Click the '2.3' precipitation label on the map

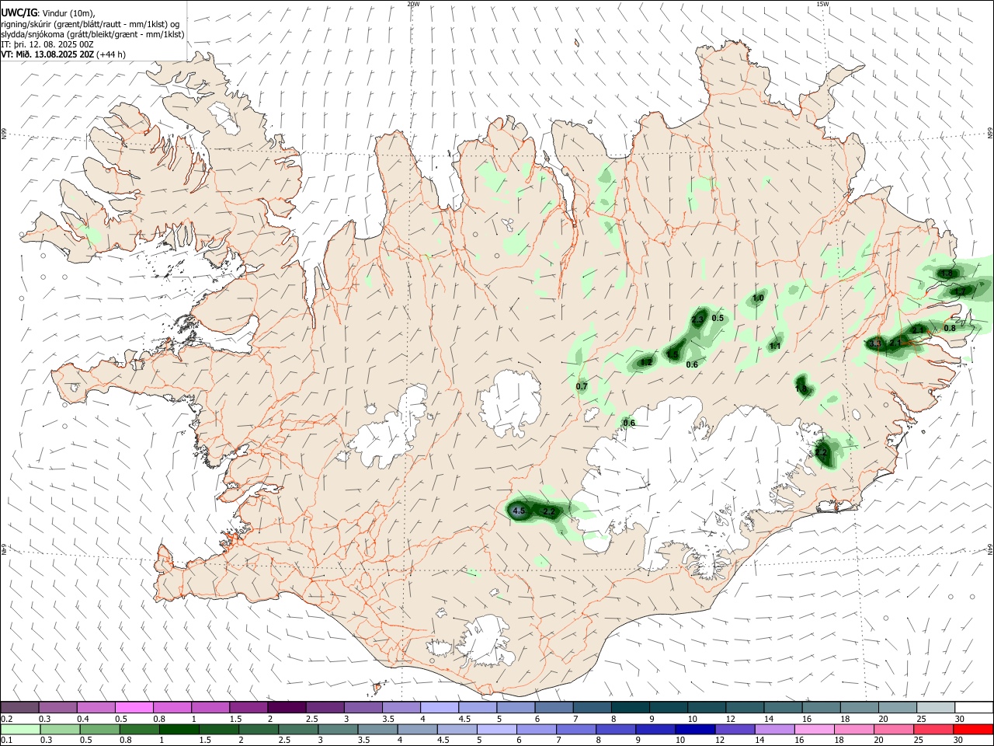697,320
